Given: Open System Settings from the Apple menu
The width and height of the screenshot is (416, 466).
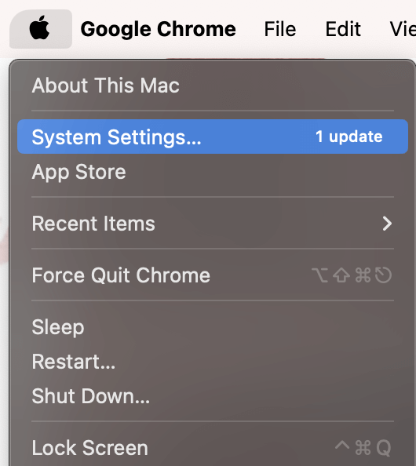Looking at the screenshot, I should pyautogui.click(x=213, y=137).
